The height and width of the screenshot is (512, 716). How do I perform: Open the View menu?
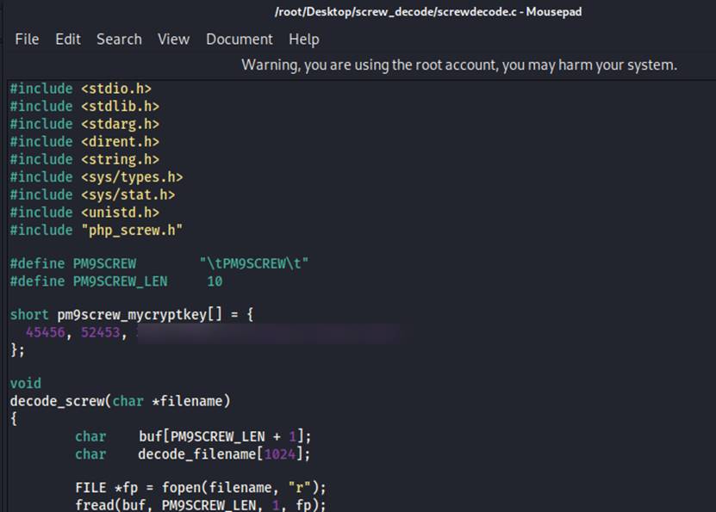(x=173, y=40)
